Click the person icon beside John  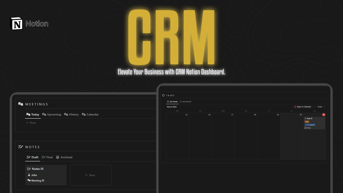click(x=29, y=175)
